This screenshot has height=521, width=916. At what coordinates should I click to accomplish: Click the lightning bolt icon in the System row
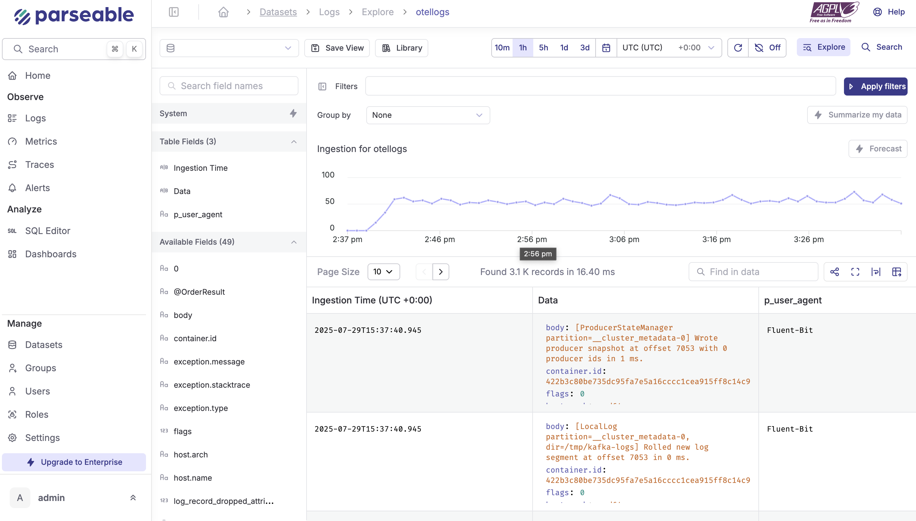pyautogui.click(x=293, y=113)
